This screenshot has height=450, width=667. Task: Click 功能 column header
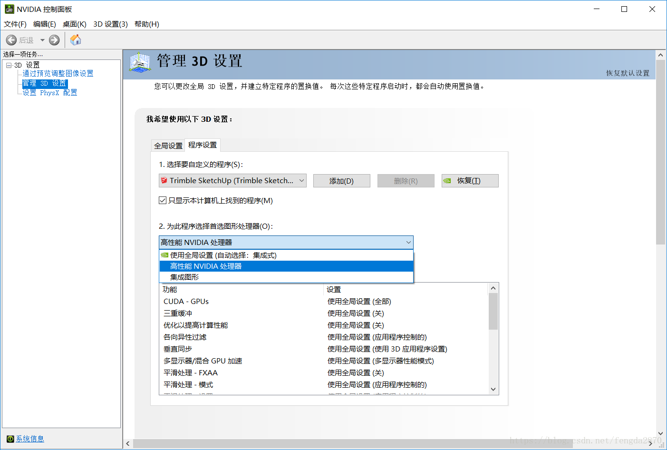pos(242,289)
